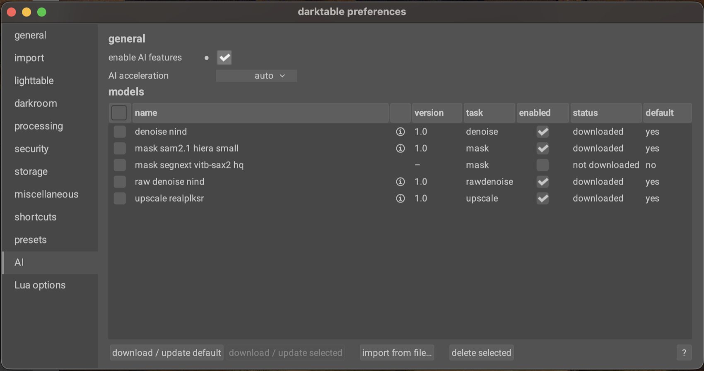
Task: Click the modified-indicator dot beside enable AI features
Action: (x=206, y=58)
